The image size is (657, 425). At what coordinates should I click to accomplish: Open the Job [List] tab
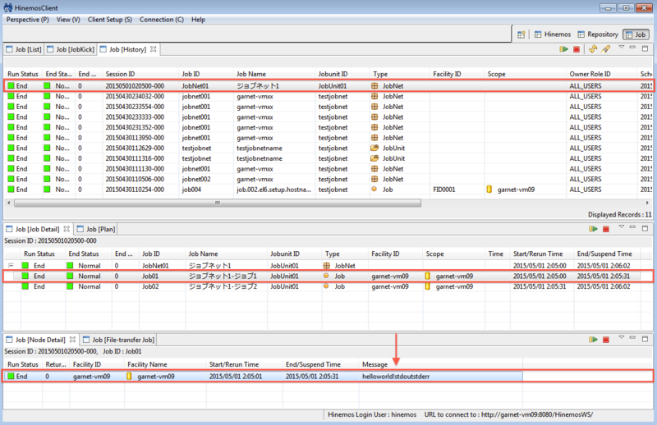click(24, 49)
